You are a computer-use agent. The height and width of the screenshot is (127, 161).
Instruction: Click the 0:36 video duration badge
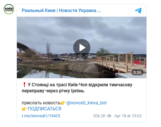click(x=137, y=72)
